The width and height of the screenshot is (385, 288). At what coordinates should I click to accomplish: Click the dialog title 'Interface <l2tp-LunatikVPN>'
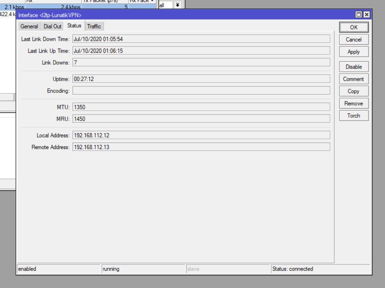click(x=50, y=15)
